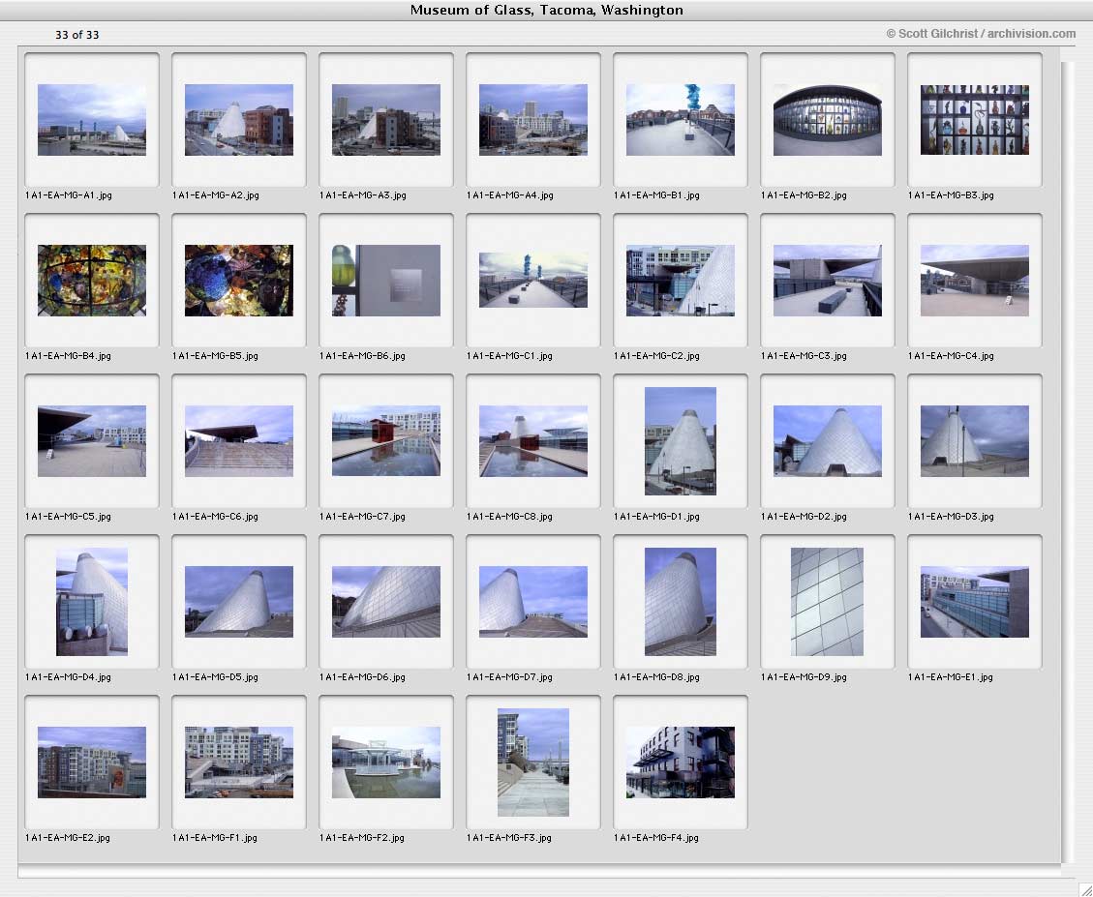
Task: Select the caption text "1A1-EA-MG-F4.jpg"
Action: pyautogui.click(x=656, y=838)
